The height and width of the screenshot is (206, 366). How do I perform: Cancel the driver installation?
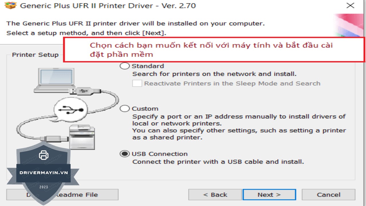(x=328, y=195)
